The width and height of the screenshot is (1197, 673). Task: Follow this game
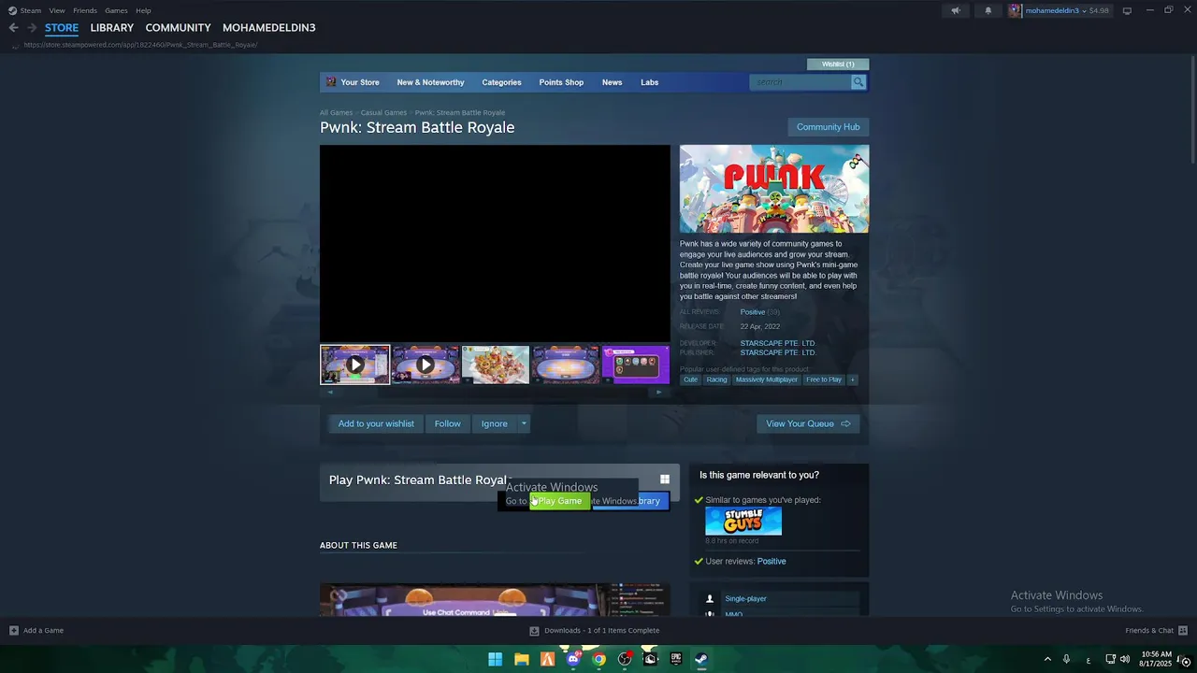447,423
